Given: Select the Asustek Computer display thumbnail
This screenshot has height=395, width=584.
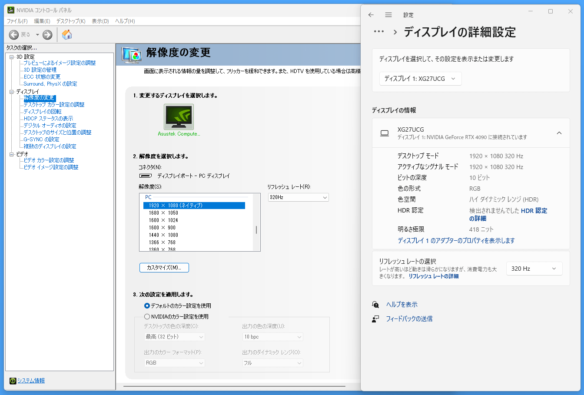Looking at the screenshot, I should pos(179,116).
